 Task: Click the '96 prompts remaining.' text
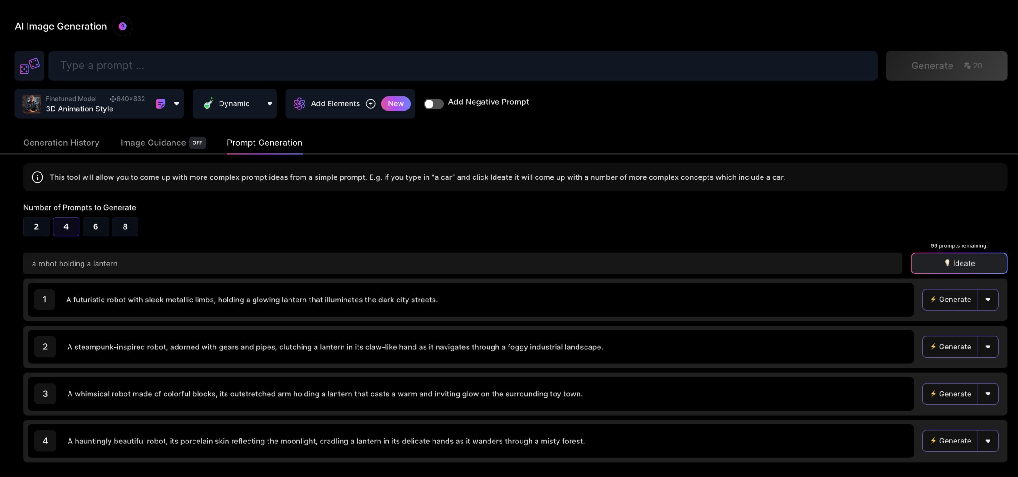959,246
